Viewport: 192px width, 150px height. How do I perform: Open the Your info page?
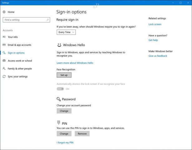tap(13, 37)
